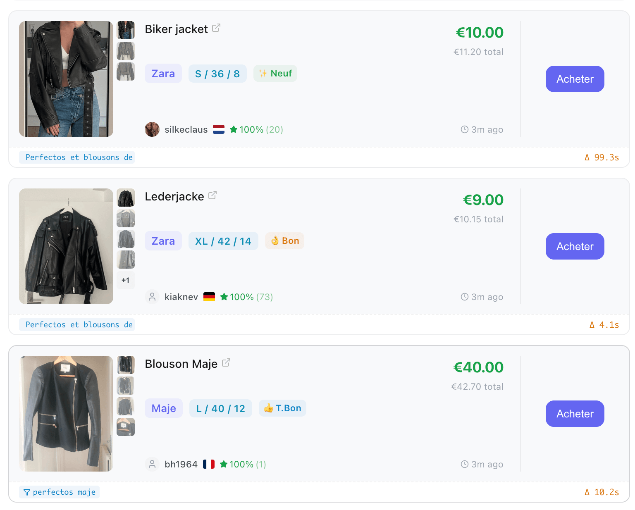
Task: Toggle the Bon condition badge on Lederjacke
Action: point(284,241)
